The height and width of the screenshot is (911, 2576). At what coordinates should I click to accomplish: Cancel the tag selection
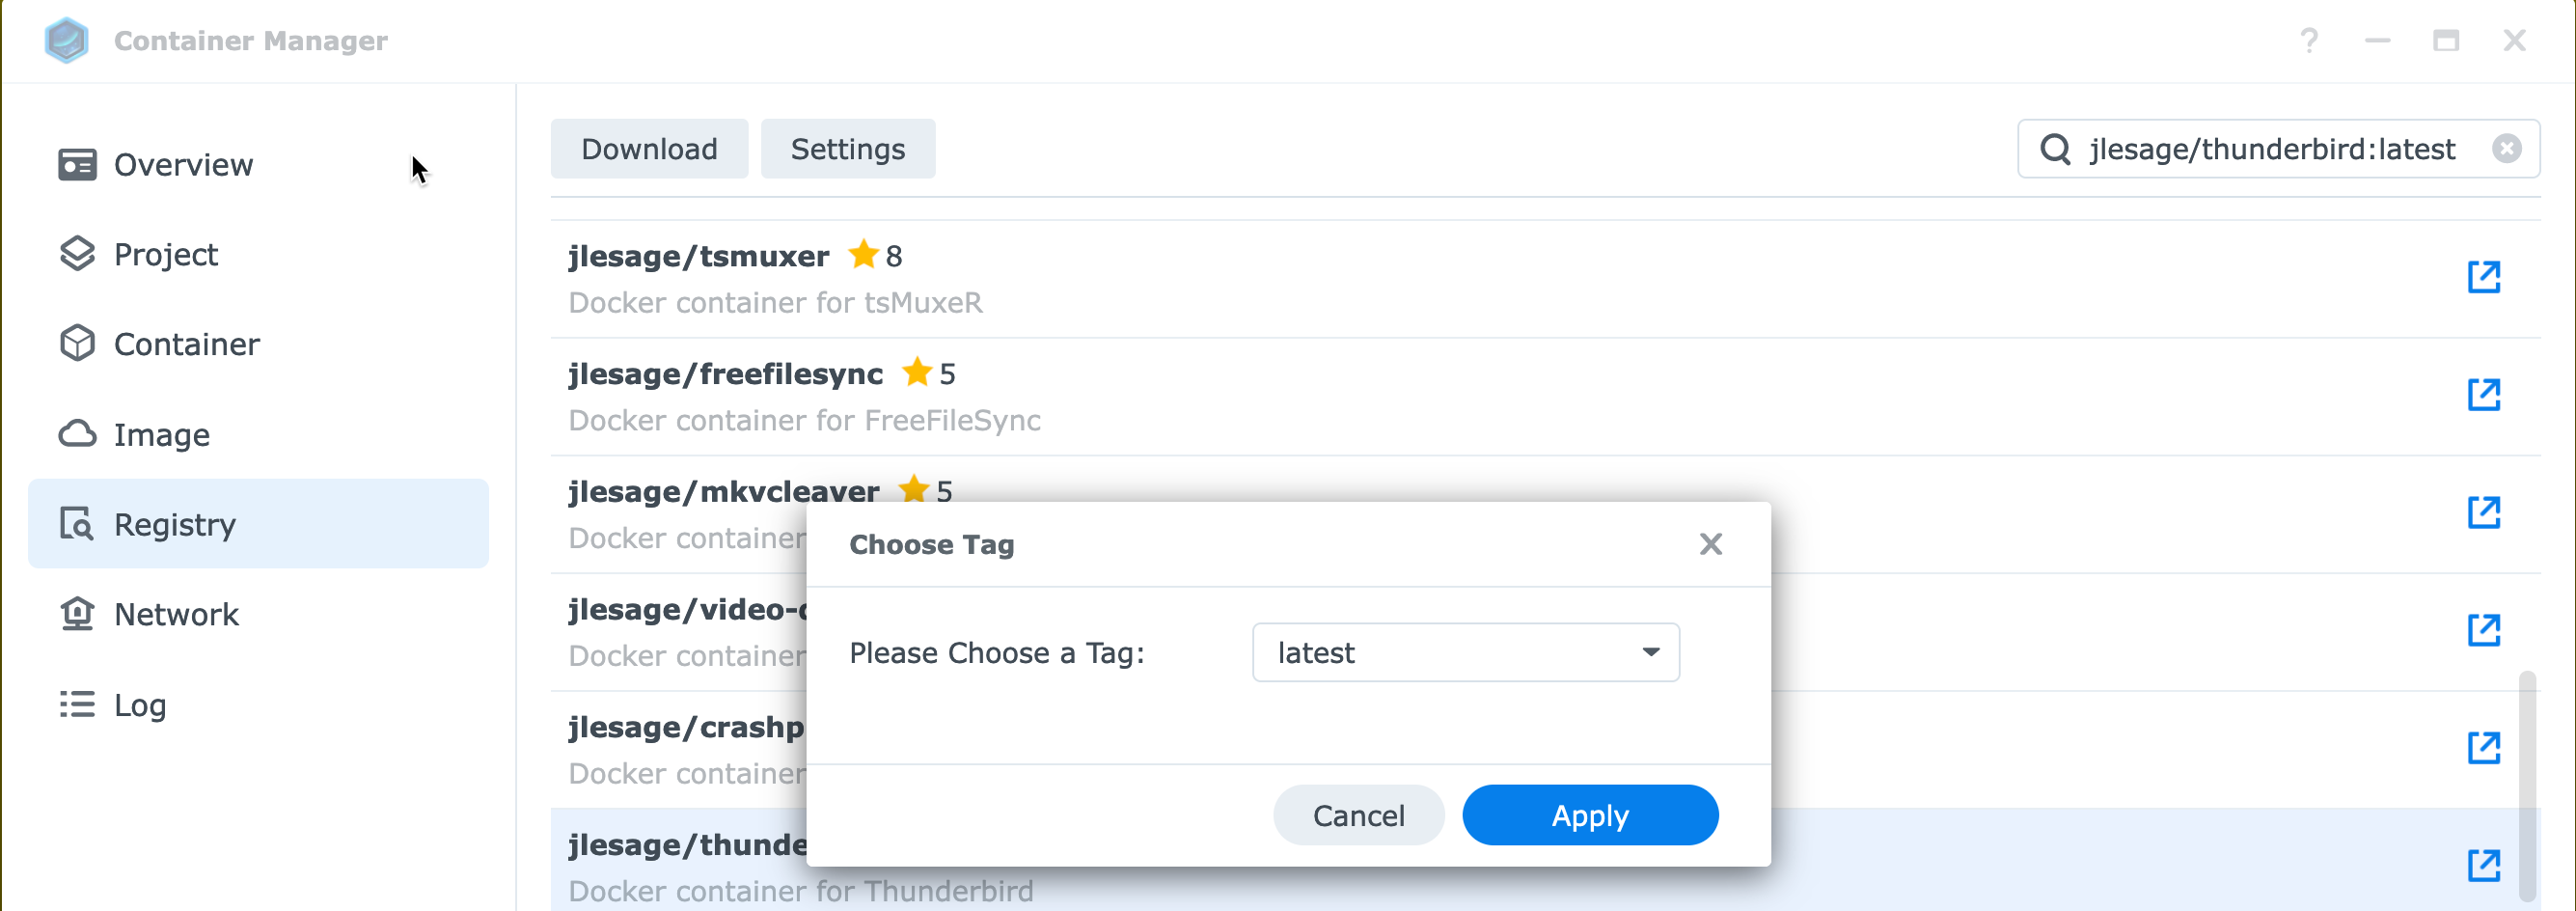coord(1358,816)
